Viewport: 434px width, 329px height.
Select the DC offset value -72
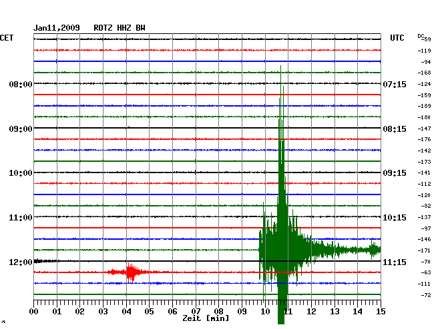[x=426, y=295]
